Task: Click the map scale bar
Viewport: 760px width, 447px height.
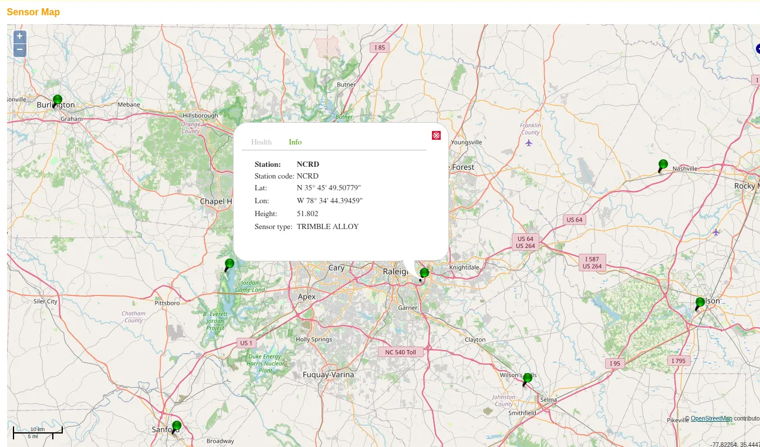Action: click(x=38, y=433)
